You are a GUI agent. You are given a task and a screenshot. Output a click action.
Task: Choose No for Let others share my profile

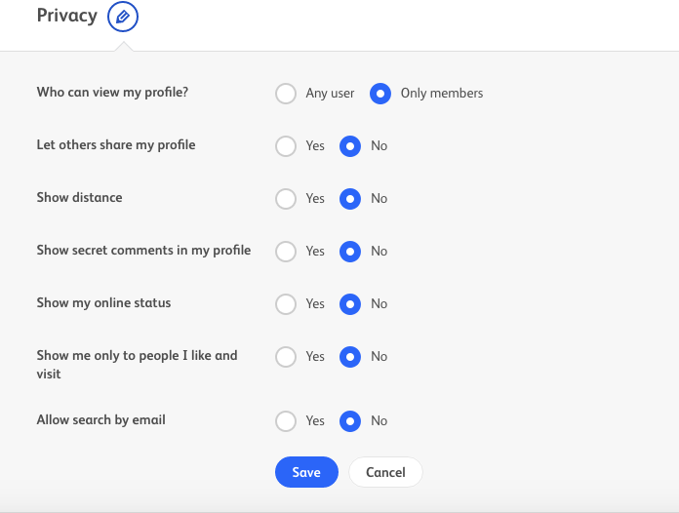coord(350,146)
